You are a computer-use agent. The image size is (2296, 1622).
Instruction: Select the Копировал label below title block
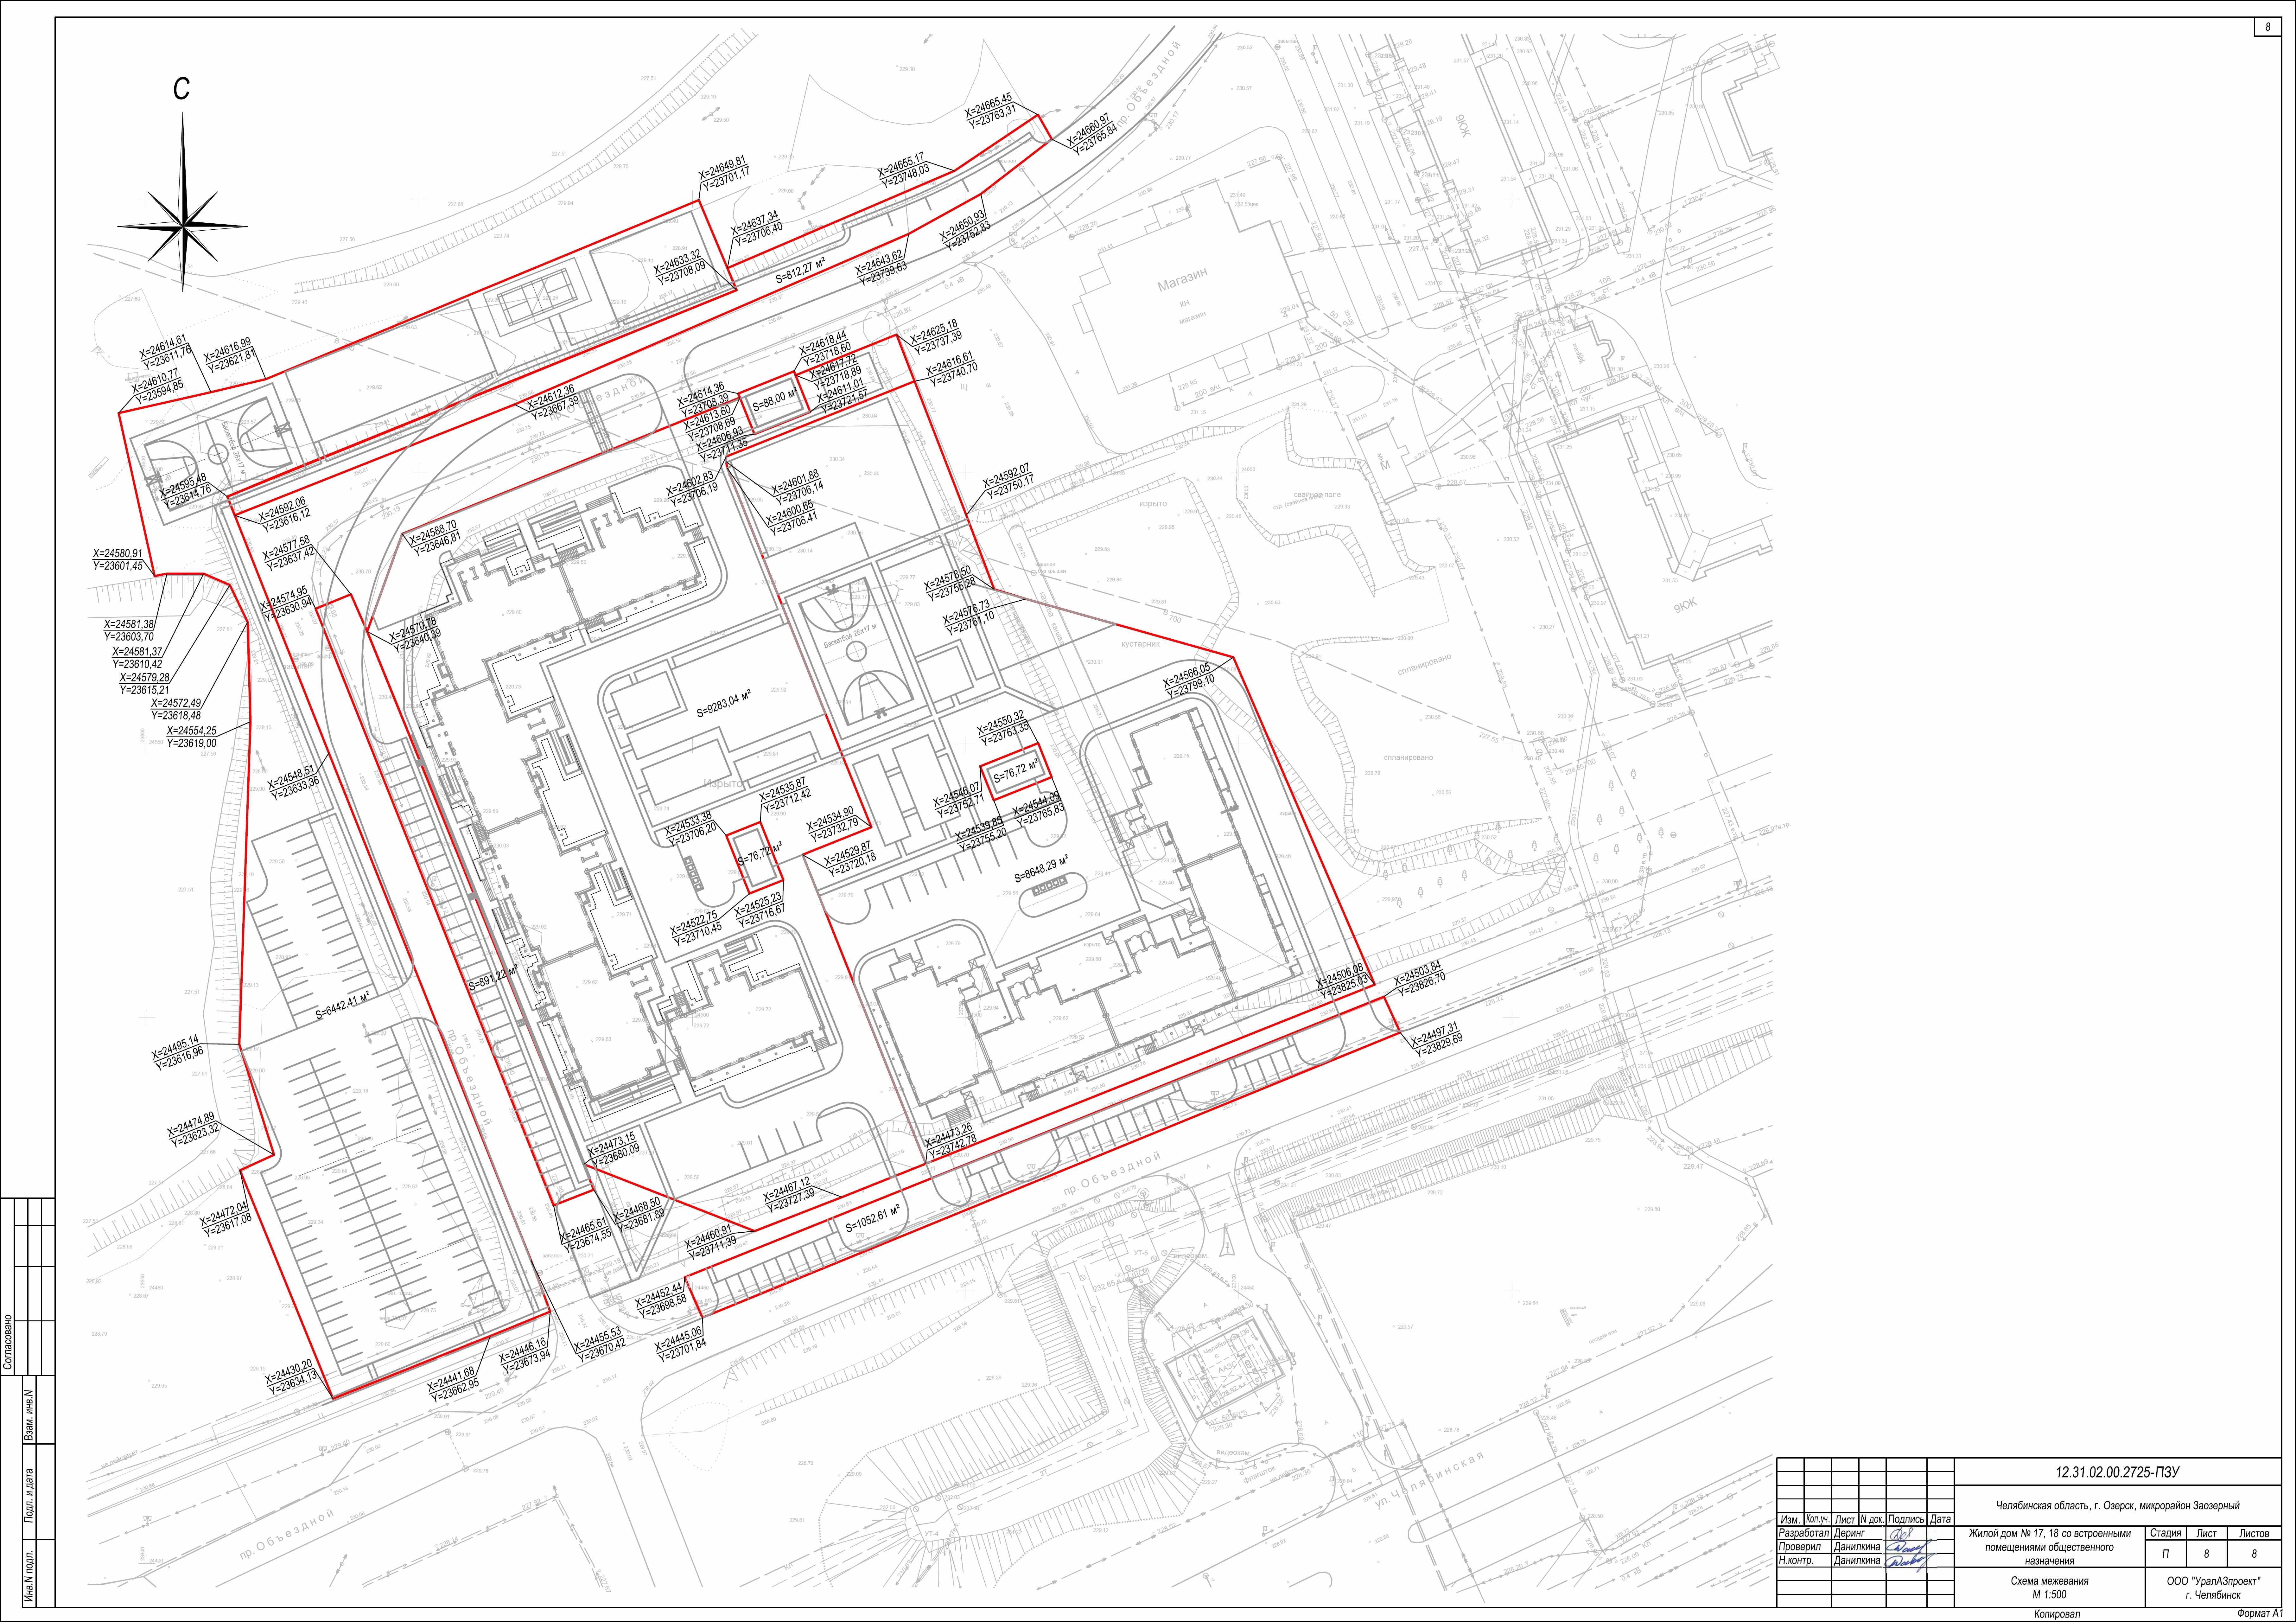(x=2057, y=1614)
